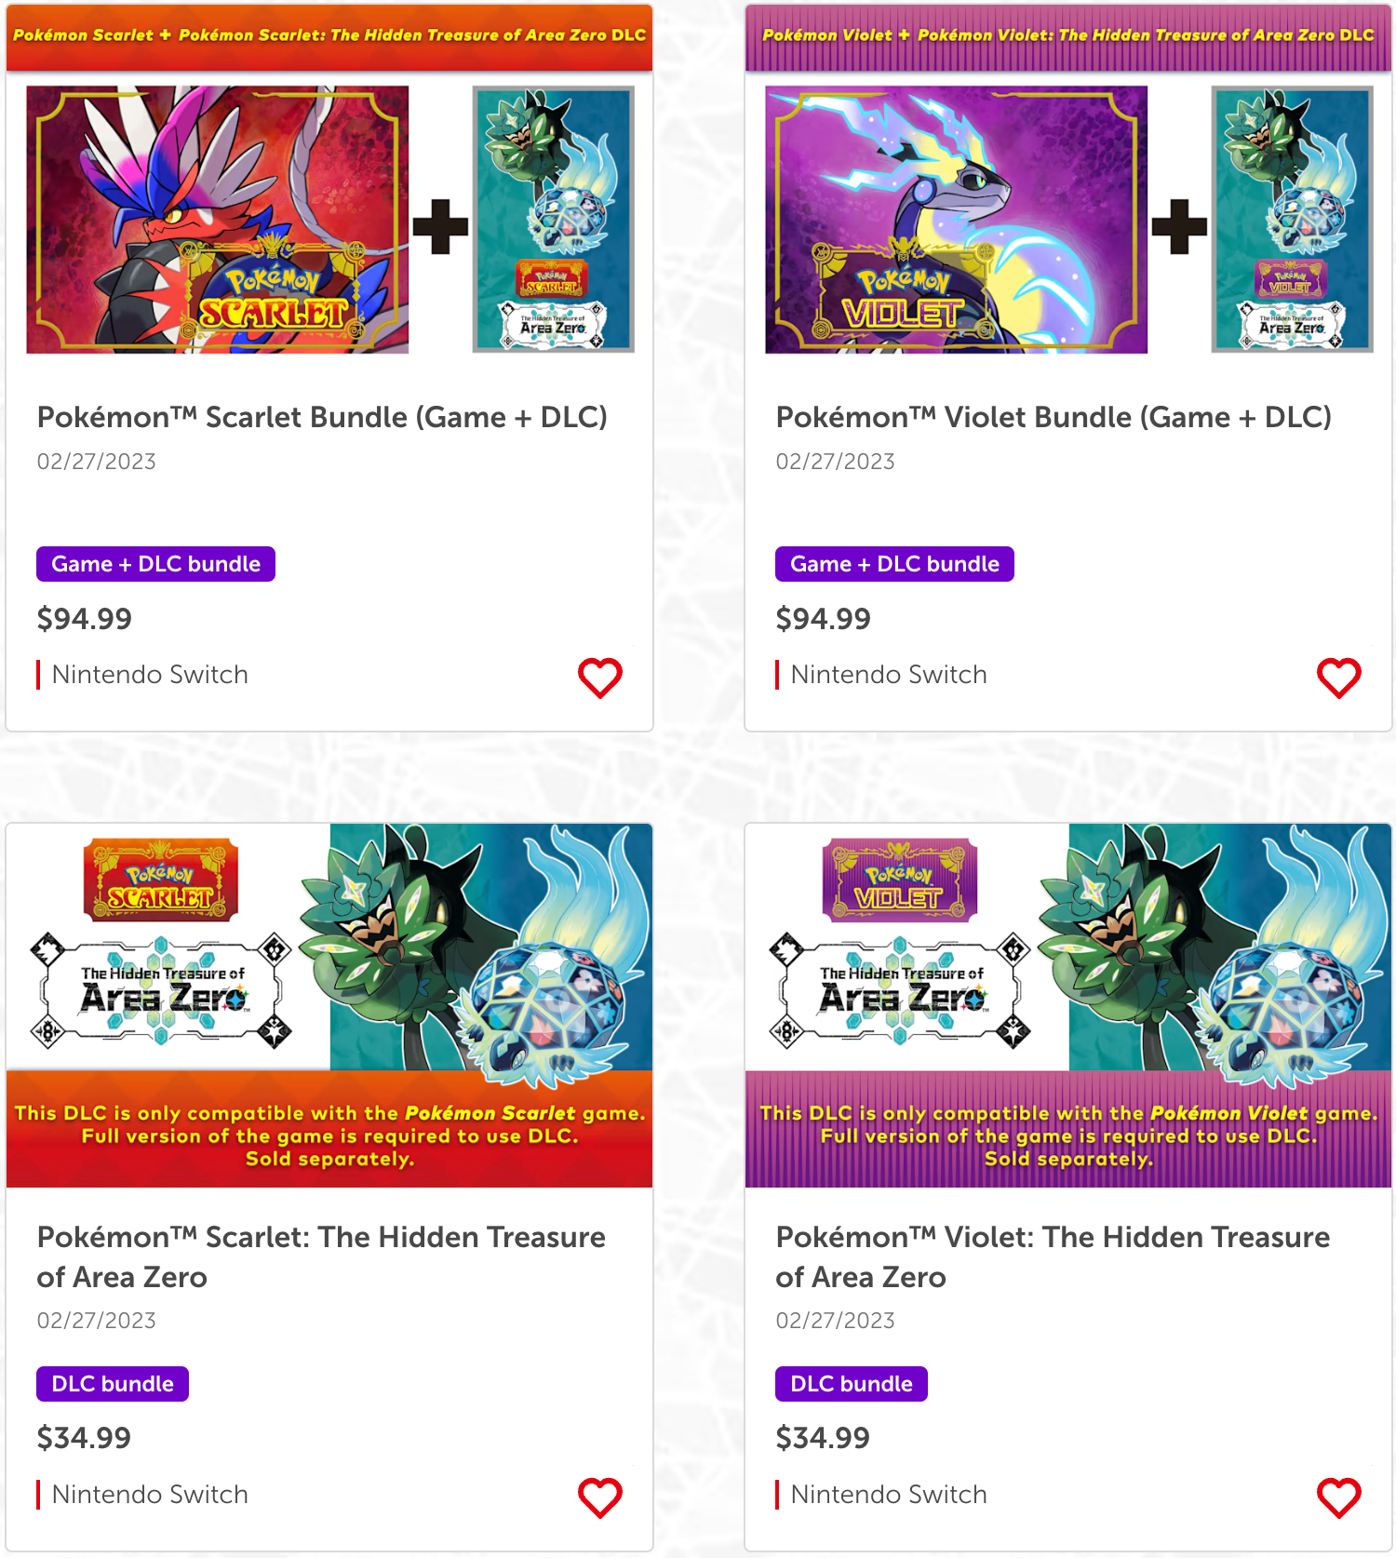Toggle wishlist heart on Violet Hidden Treasure DLC

click(1339, 1498)
